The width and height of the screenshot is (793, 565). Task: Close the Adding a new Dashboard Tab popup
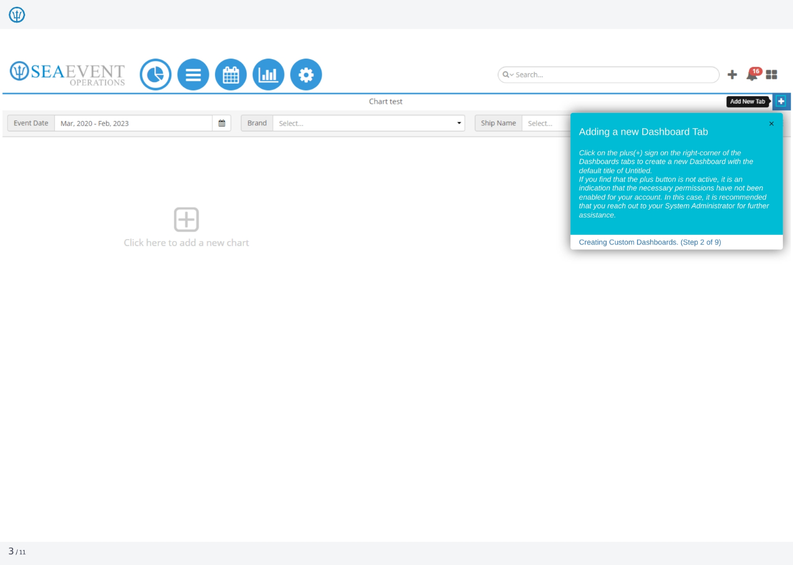pos(772,124)
